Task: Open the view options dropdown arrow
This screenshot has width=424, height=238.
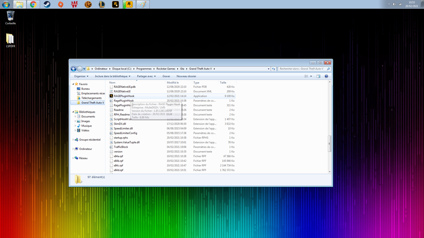Action: (311, 76)
